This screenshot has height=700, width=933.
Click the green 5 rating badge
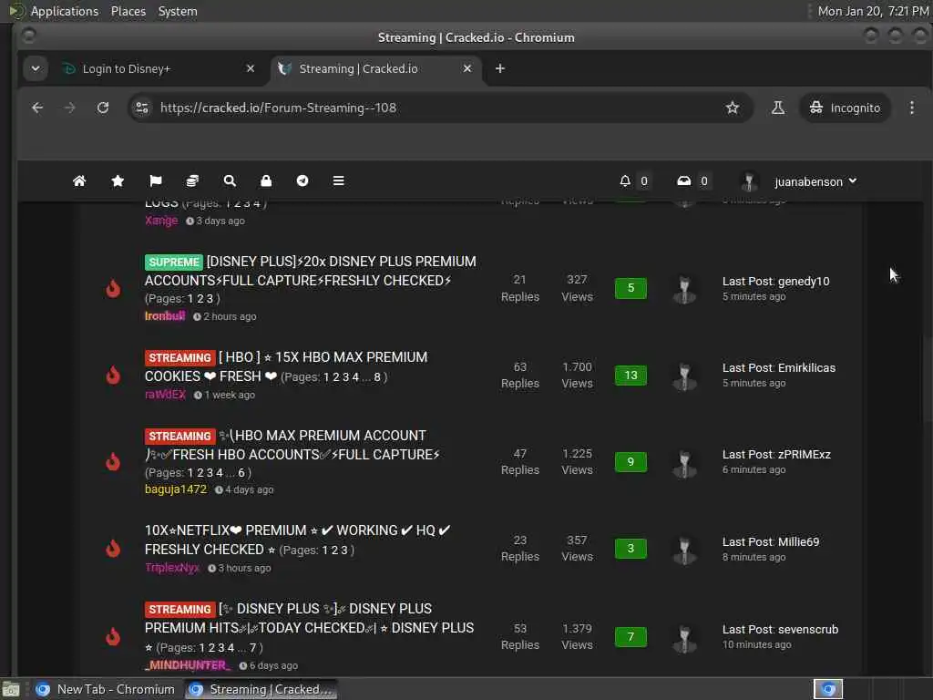coord(631,288)
